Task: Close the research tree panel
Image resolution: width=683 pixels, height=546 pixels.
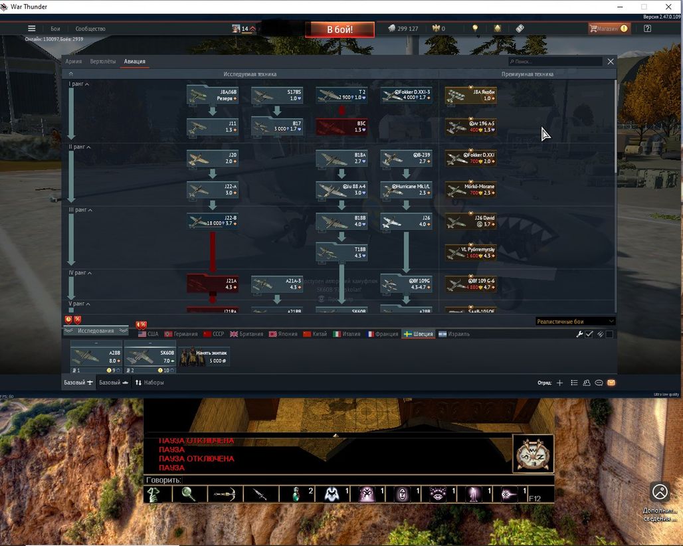Action: point(611,61)
